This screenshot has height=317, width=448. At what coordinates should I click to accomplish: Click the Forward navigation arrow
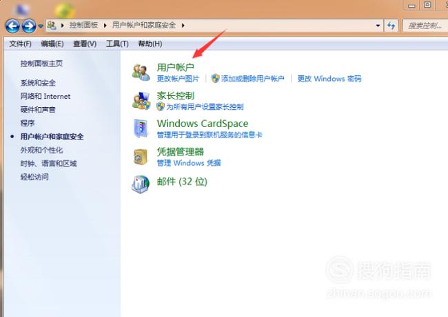click(29, 26)
